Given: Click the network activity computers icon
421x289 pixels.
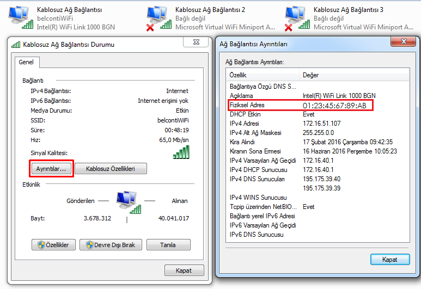Looking at the screenshot, I should pos(126,201).
